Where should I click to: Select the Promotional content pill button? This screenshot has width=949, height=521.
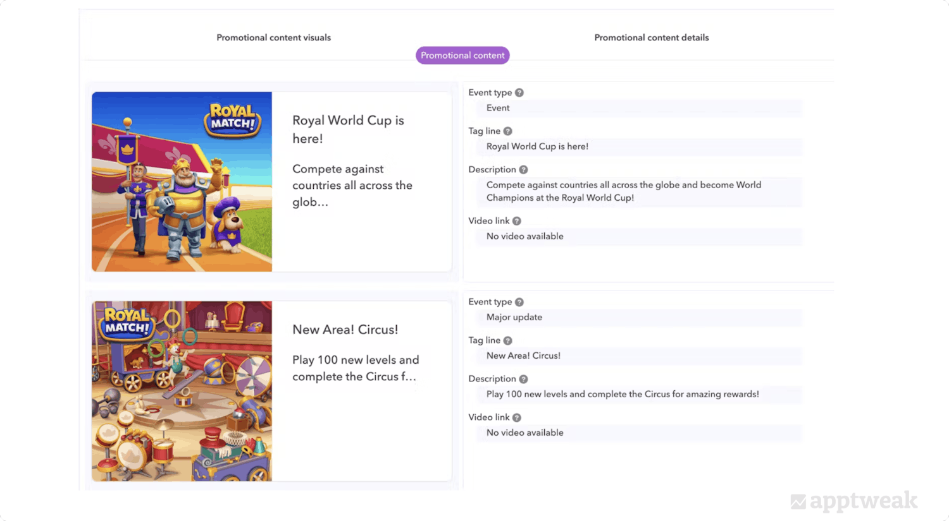coord(462,55)
